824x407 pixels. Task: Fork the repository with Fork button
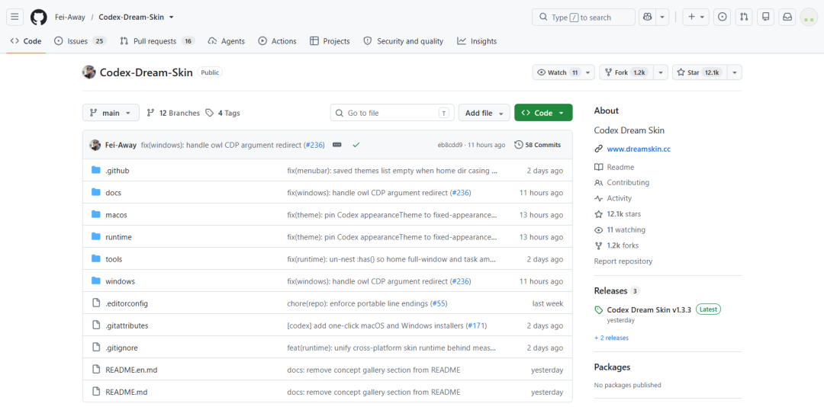(627, 72)
